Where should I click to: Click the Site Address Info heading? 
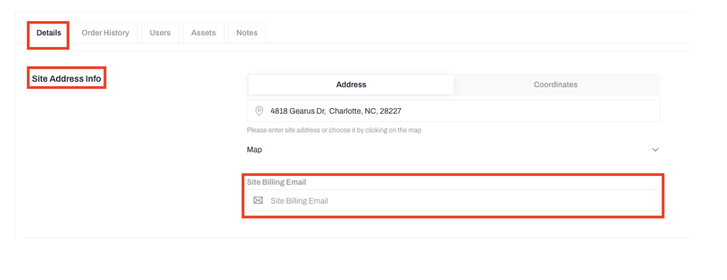(66, 78)
